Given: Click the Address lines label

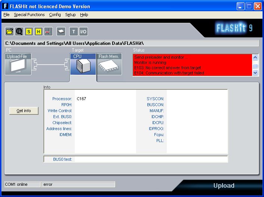Looking at the screenshot, I should pyautogui.click(x=59, y=129).
